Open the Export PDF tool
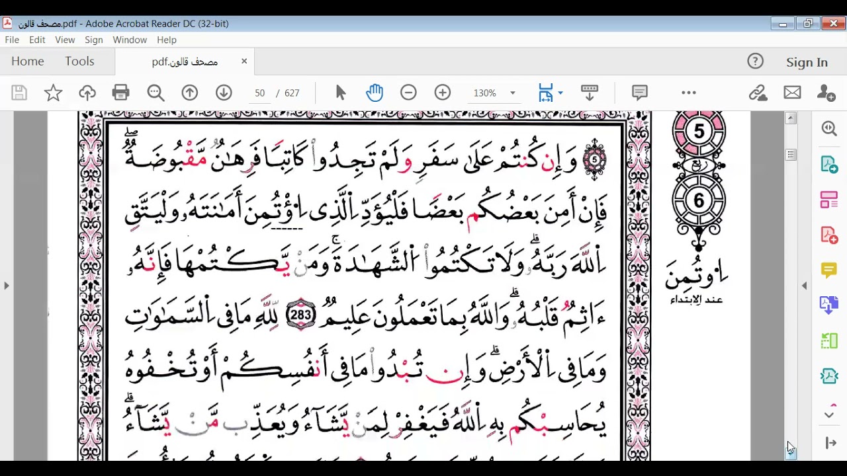847x476 pixels. click(x=829, y=164)
